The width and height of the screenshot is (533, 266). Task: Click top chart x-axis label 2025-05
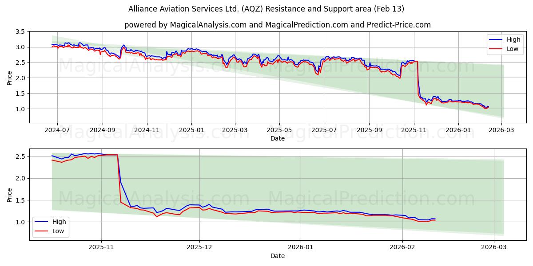point(279,130)
